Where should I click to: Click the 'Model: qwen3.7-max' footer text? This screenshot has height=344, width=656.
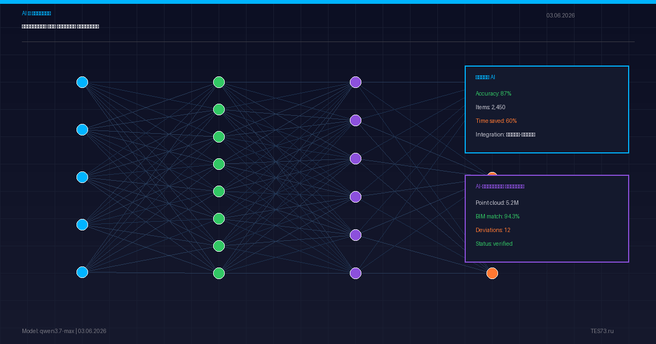[x=48, y=331]
